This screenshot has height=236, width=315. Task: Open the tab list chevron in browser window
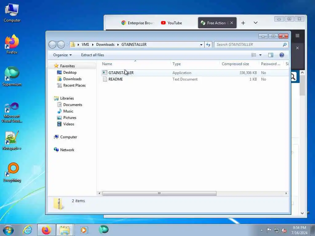(x=256, y=23)
